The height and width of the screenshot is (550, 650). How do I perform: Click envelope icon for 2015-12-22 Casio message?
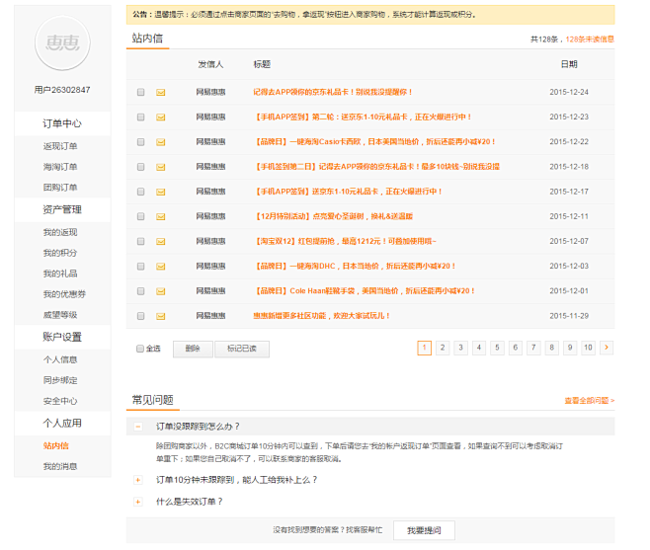(161, 142)
